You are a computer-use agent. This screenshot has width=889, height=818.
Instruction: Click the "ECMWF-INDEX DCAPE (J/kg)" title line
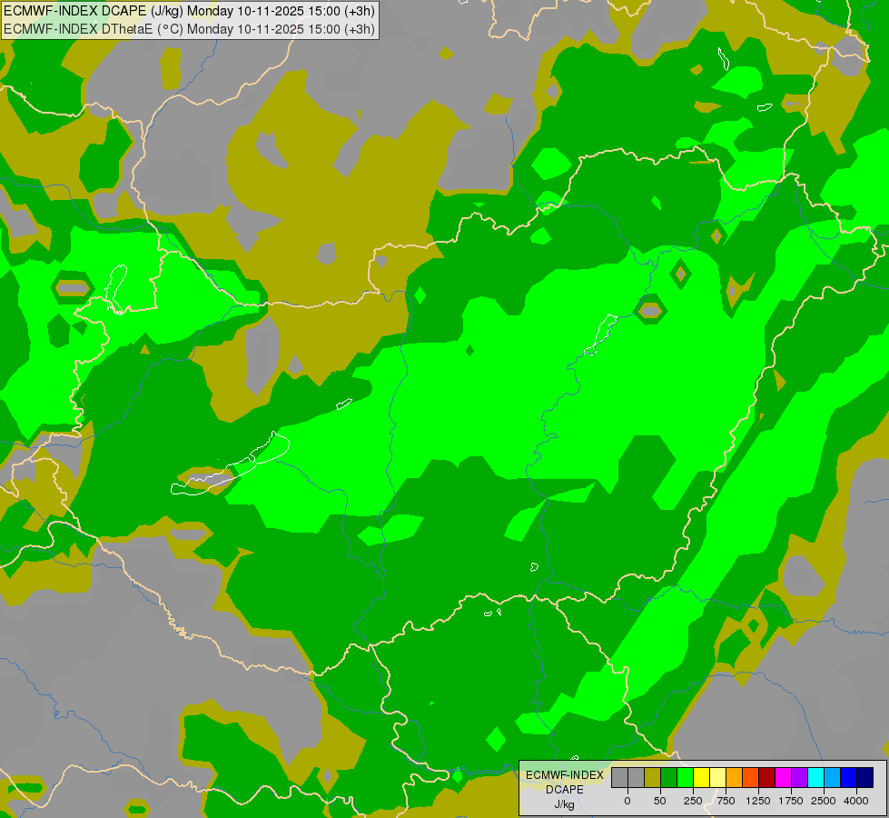(x=189, y=11)
